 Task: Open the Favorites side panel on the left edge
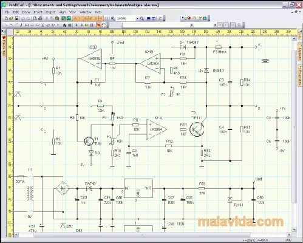coord(4,46)
